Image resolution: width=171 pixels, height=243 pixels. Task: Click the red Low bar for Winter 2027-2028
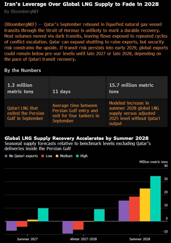point(78,225)
